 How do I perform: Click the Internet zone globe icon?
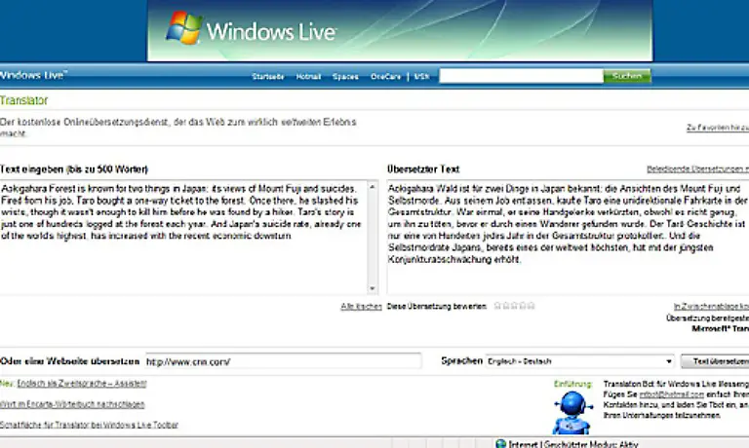click(x=500, y=444)
